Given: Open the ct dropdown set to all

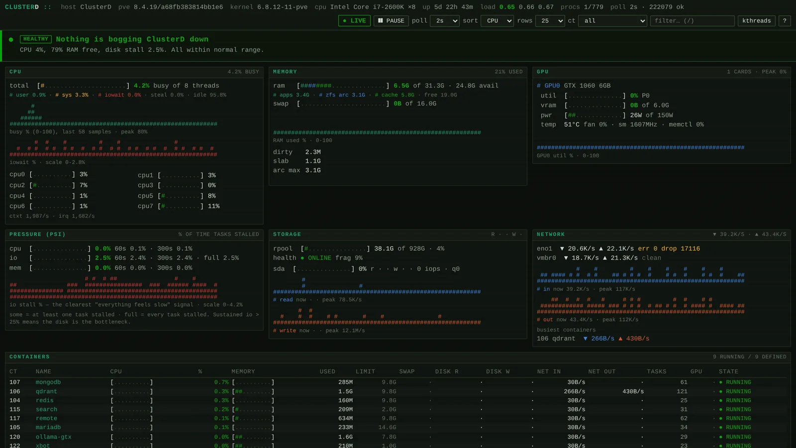Looking at the screenshot, I should [x=613, y=21].
